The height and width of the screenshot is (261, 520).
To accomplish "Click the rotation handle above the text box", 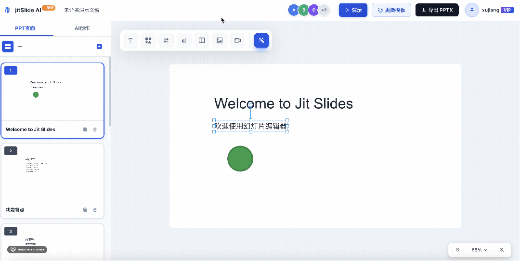I will pyautogui.click(x=250, y=105).
